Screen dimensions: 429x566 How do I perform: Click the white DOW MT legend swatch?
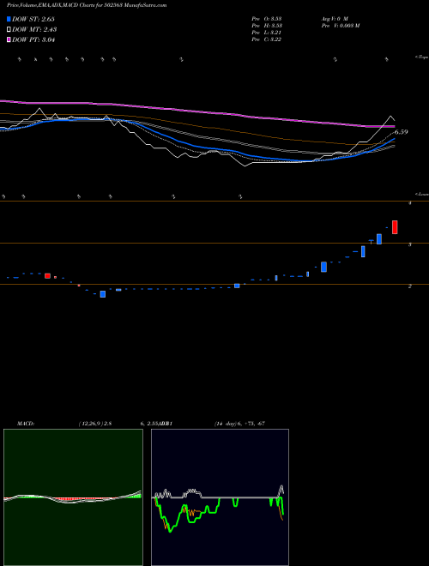[x=9, y=30]
